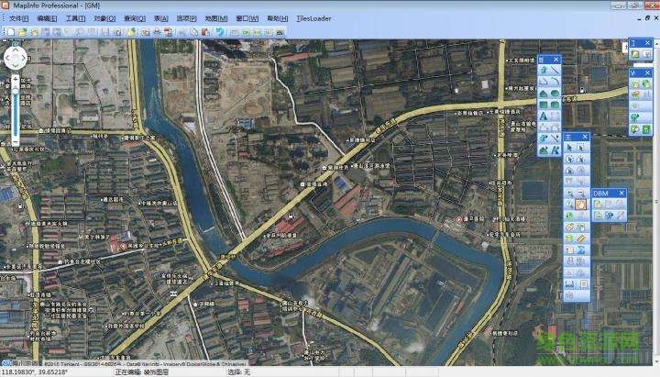The height and width of the screenshot is (377, 660).
Task: Activate the Ruler measuring tool
Action: click(580, 238)
